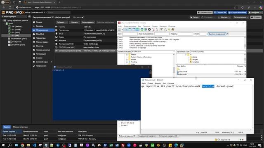
Task: Toggle FileZilla message log display
Action: pos(126,30)
